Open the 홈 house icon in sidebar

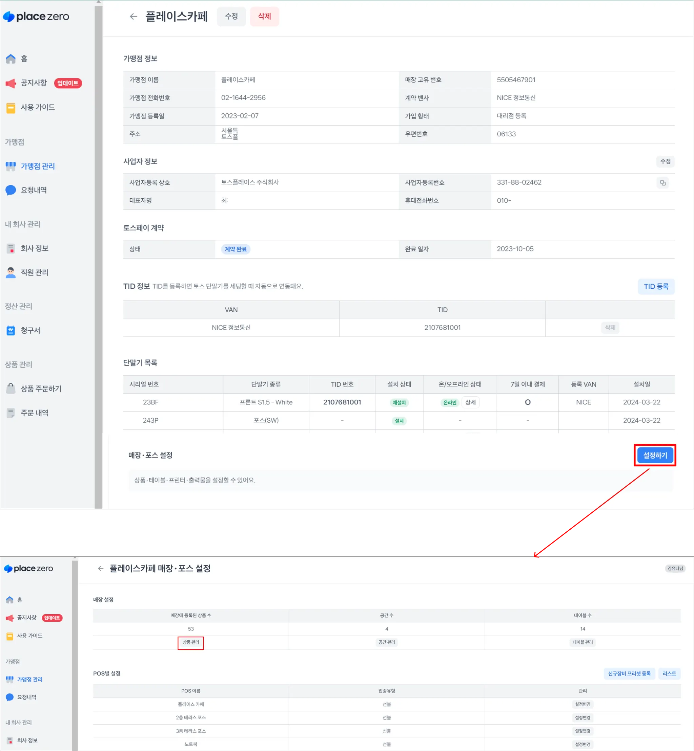coord(11,59)
